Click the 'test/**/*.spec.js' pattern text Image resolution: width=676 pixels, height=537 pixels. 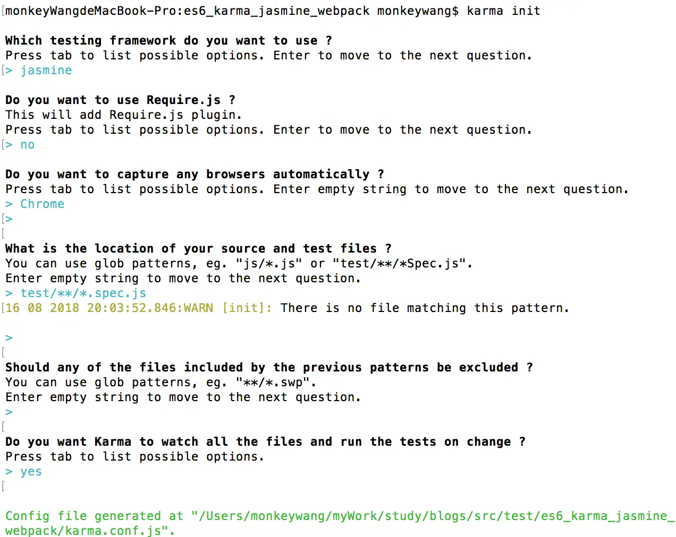pyautogui.click(x=83, y=293)
